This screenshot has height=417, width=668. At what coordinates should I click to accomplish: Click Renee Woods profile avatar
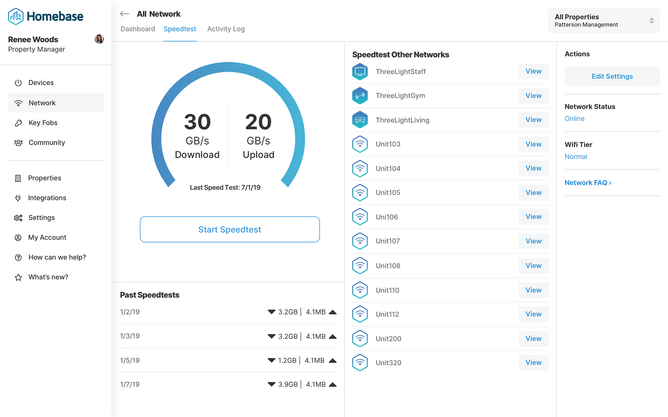point(99,39)
